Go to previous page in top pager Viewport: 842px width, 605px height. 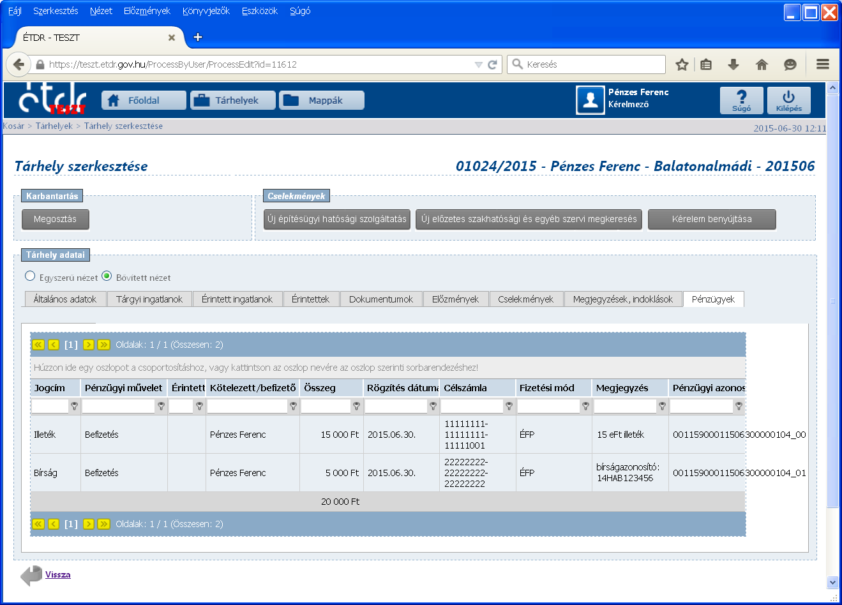click(54, 345)
